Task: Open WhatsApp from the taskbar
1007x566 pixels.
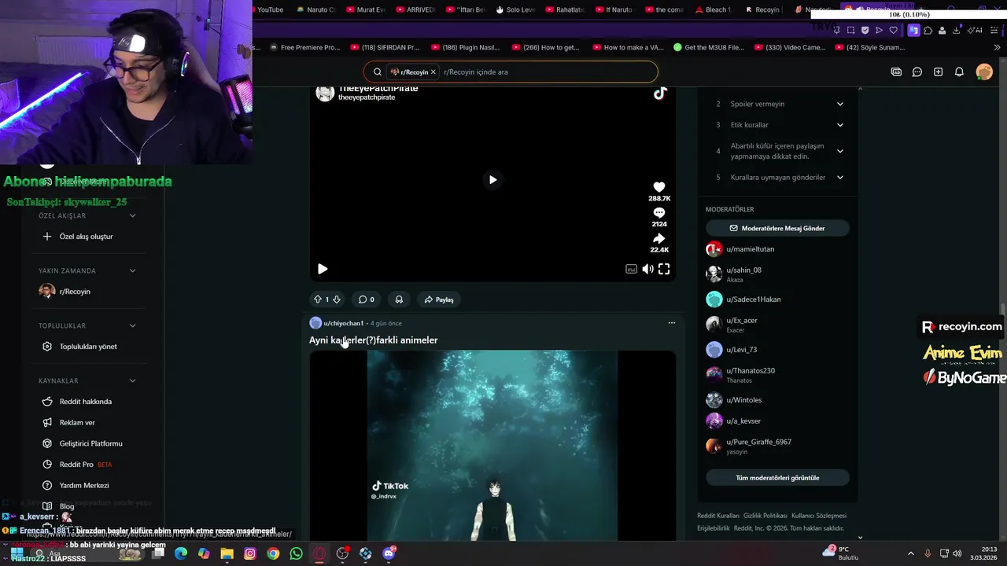Action: point(296,553)
